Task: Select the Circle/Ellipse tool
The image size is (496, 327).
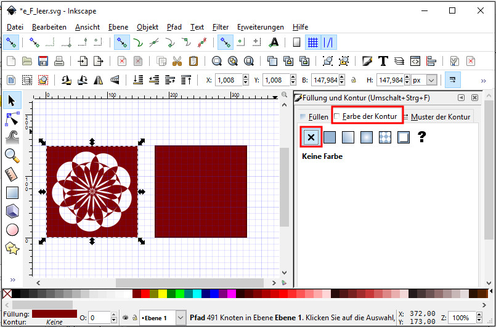Action: [x=12, y=230]
